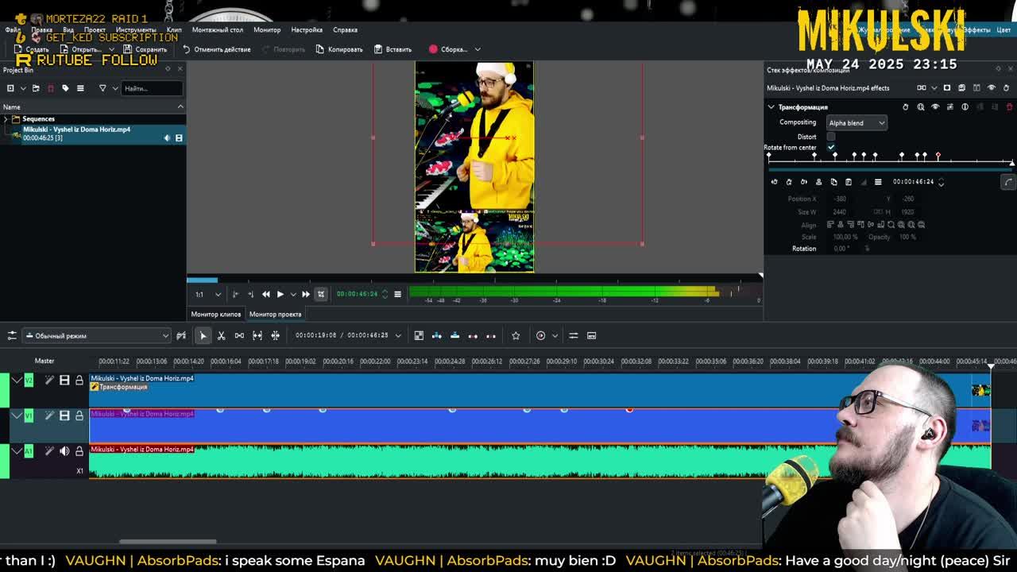
Task: Select the ripple tool in timeline toolbar
Action: point(275,335)
